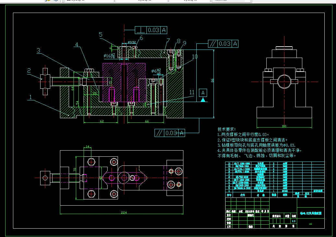Select note 1 两支撑板之间平行度0.03
Screen dimensions: 336x237
point(243,135)
